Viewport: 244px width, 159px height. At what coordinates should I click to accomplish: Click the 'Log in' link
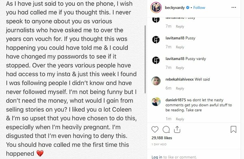coord(157,157)
